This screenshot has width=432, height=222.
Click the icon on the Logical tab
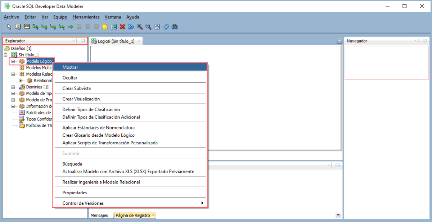coord(94,41)
